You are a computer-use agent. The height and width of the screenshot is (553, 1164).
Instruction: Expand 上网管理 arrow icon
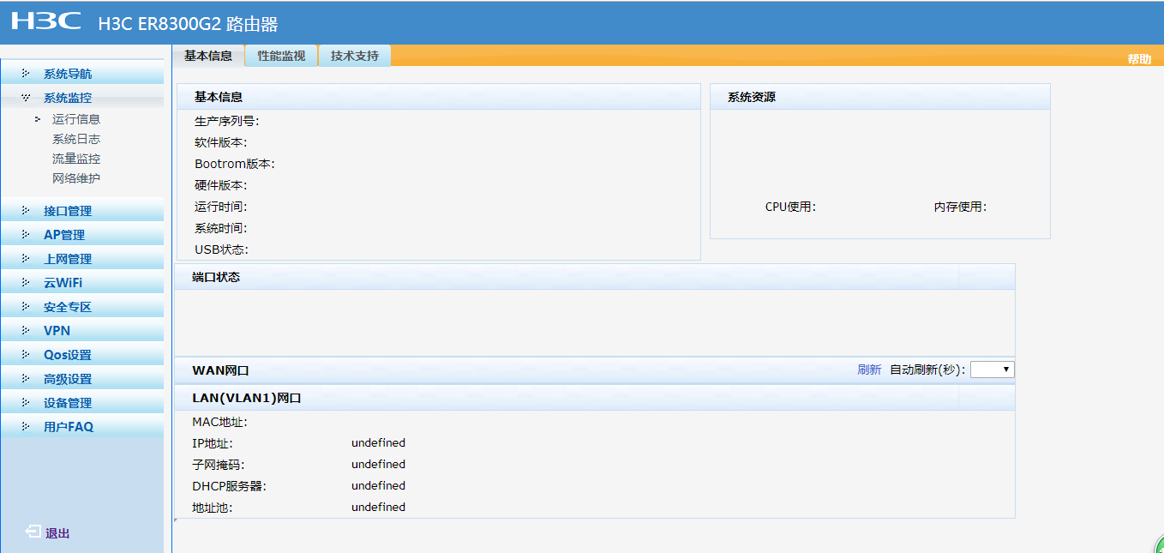tap(26, 258)
